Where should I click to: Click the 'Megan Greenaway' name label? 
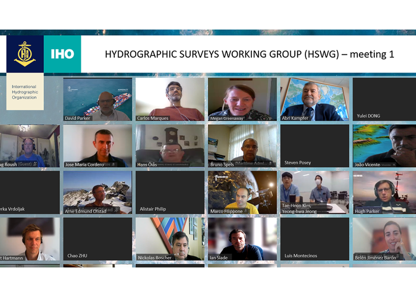tap(226, 118)
